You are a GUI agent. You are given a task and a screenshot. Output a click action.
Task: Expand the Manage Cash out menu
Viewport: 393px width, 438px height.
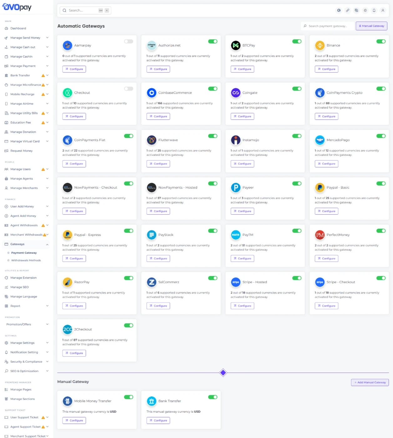[27, 47]
